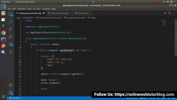This screenshot has width=177, height=100.
Task: Open the editor More Actions ellipsis
Action: tap(173, 13)
